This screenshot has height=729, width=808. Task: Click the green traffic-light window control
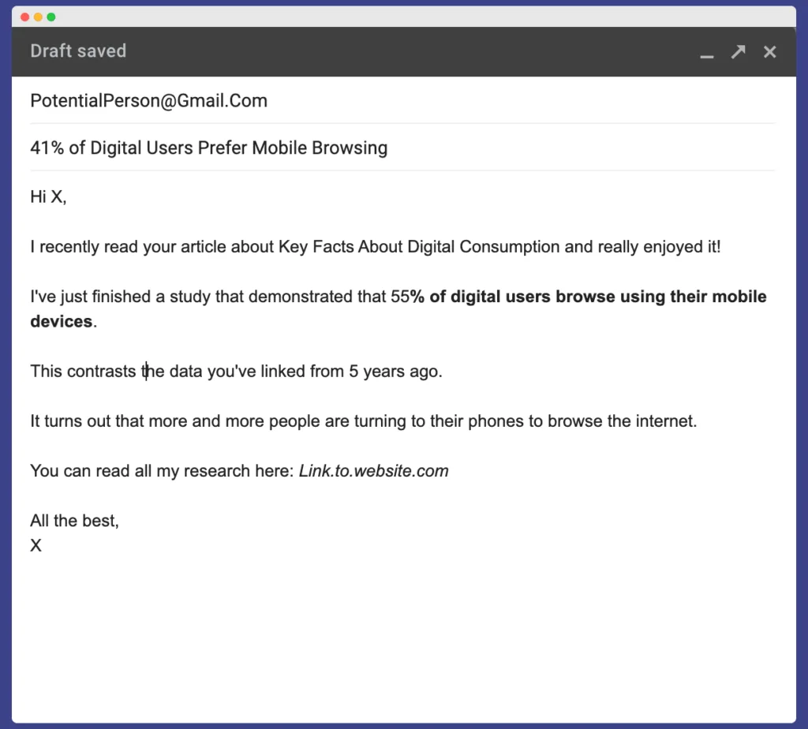pyautogui.click(x=52, y=16)
